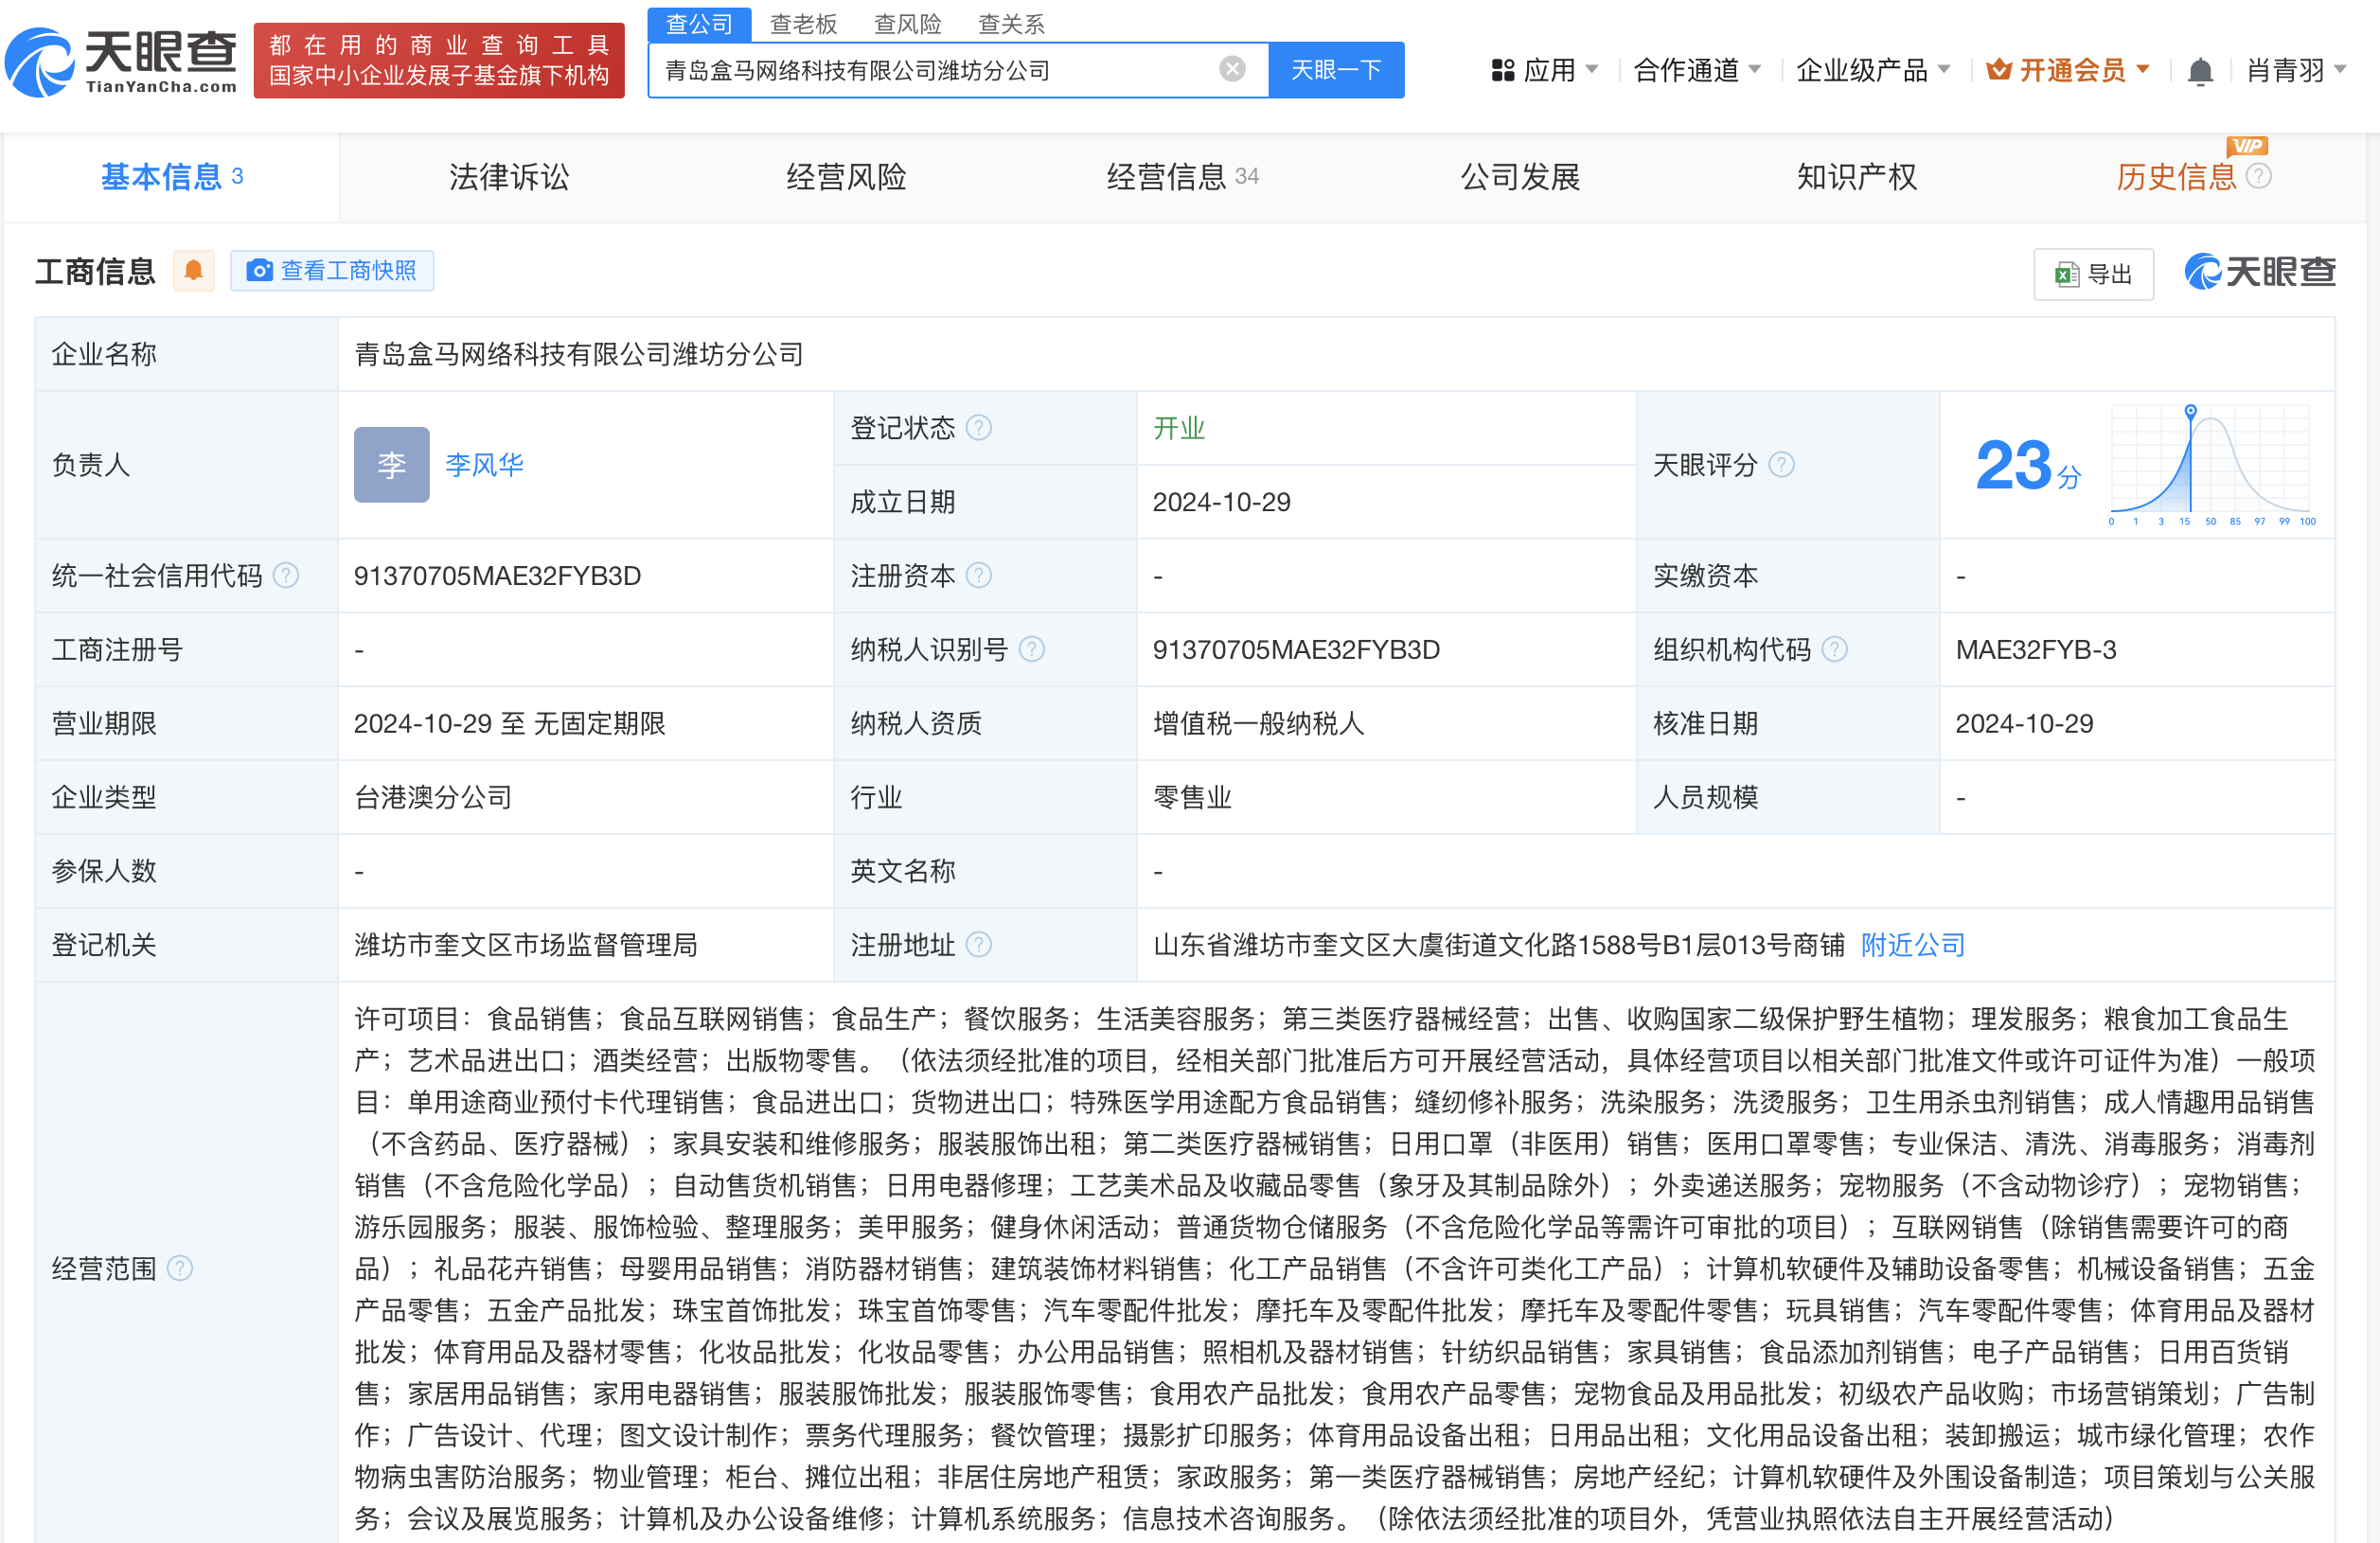
Task: Click help icon next to 统一社会信用代码
Action: 286,575
